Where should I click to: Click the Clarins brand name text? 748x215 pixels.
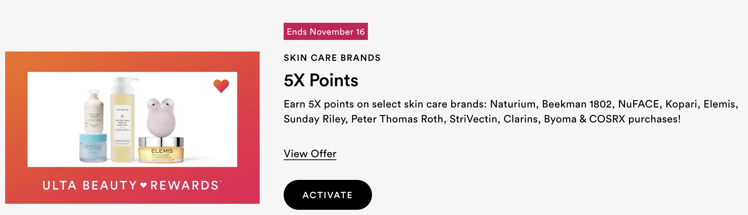point(520,119)
